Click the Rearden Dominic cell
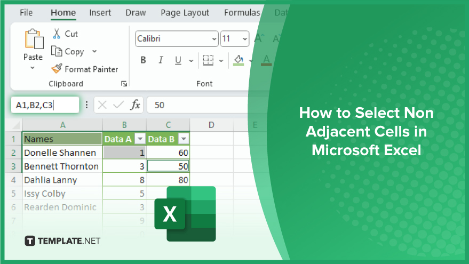469x264 pixels. tap(62, 207)
